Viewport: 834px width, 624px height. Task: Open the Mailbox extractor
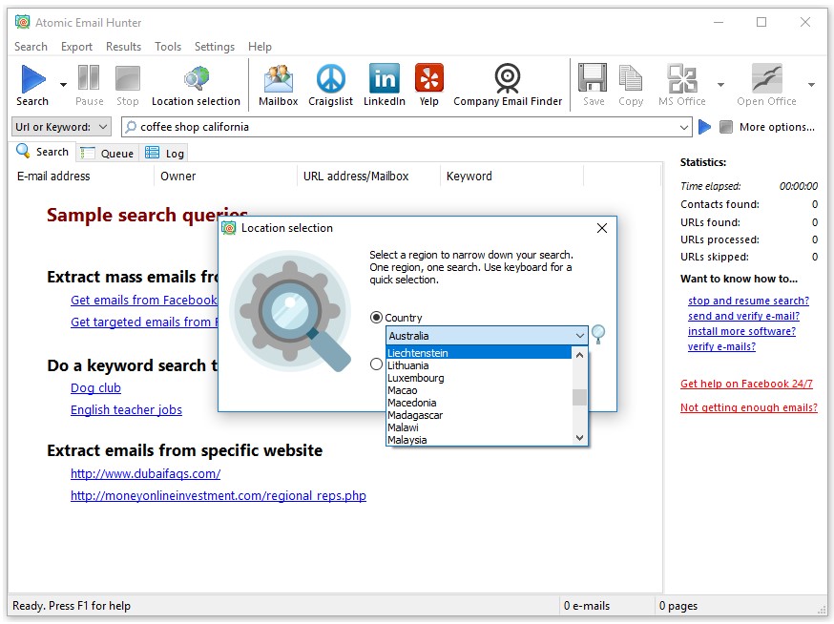tap(277, 84)
